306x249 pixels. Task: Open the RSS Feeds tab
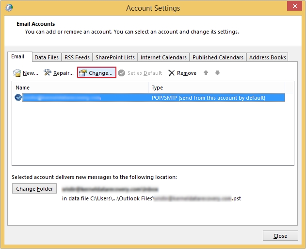tap(77, 57)
